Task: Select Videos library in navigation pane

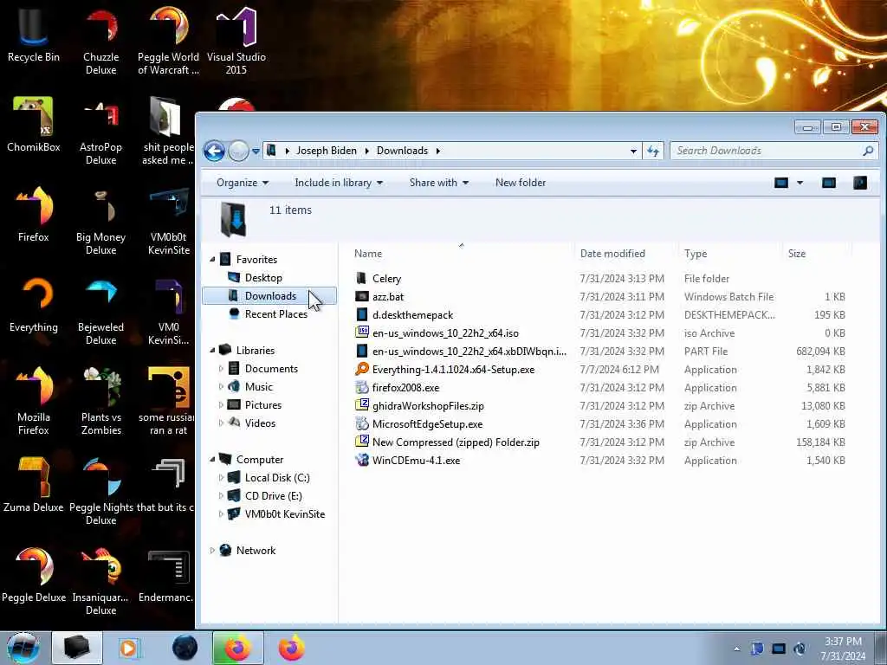Action: pyautogui.click(x=260, y=423)
